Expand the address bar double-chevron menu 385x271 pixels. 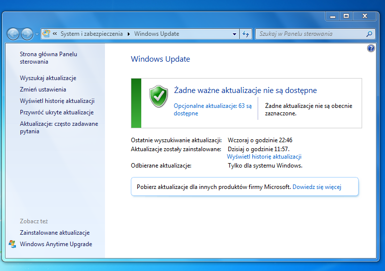click(x=55, y=34)
